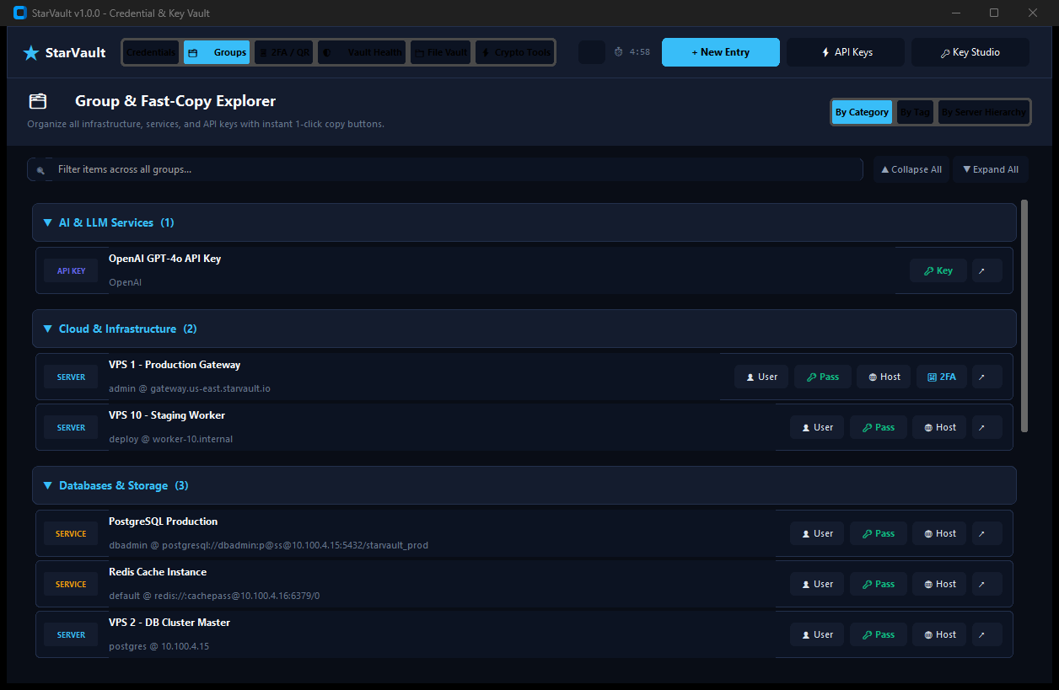This screenshot has height=690, width=1059.
Task: Click 'postgres @ 10.100.4.15' text
Action: point(159,646)
